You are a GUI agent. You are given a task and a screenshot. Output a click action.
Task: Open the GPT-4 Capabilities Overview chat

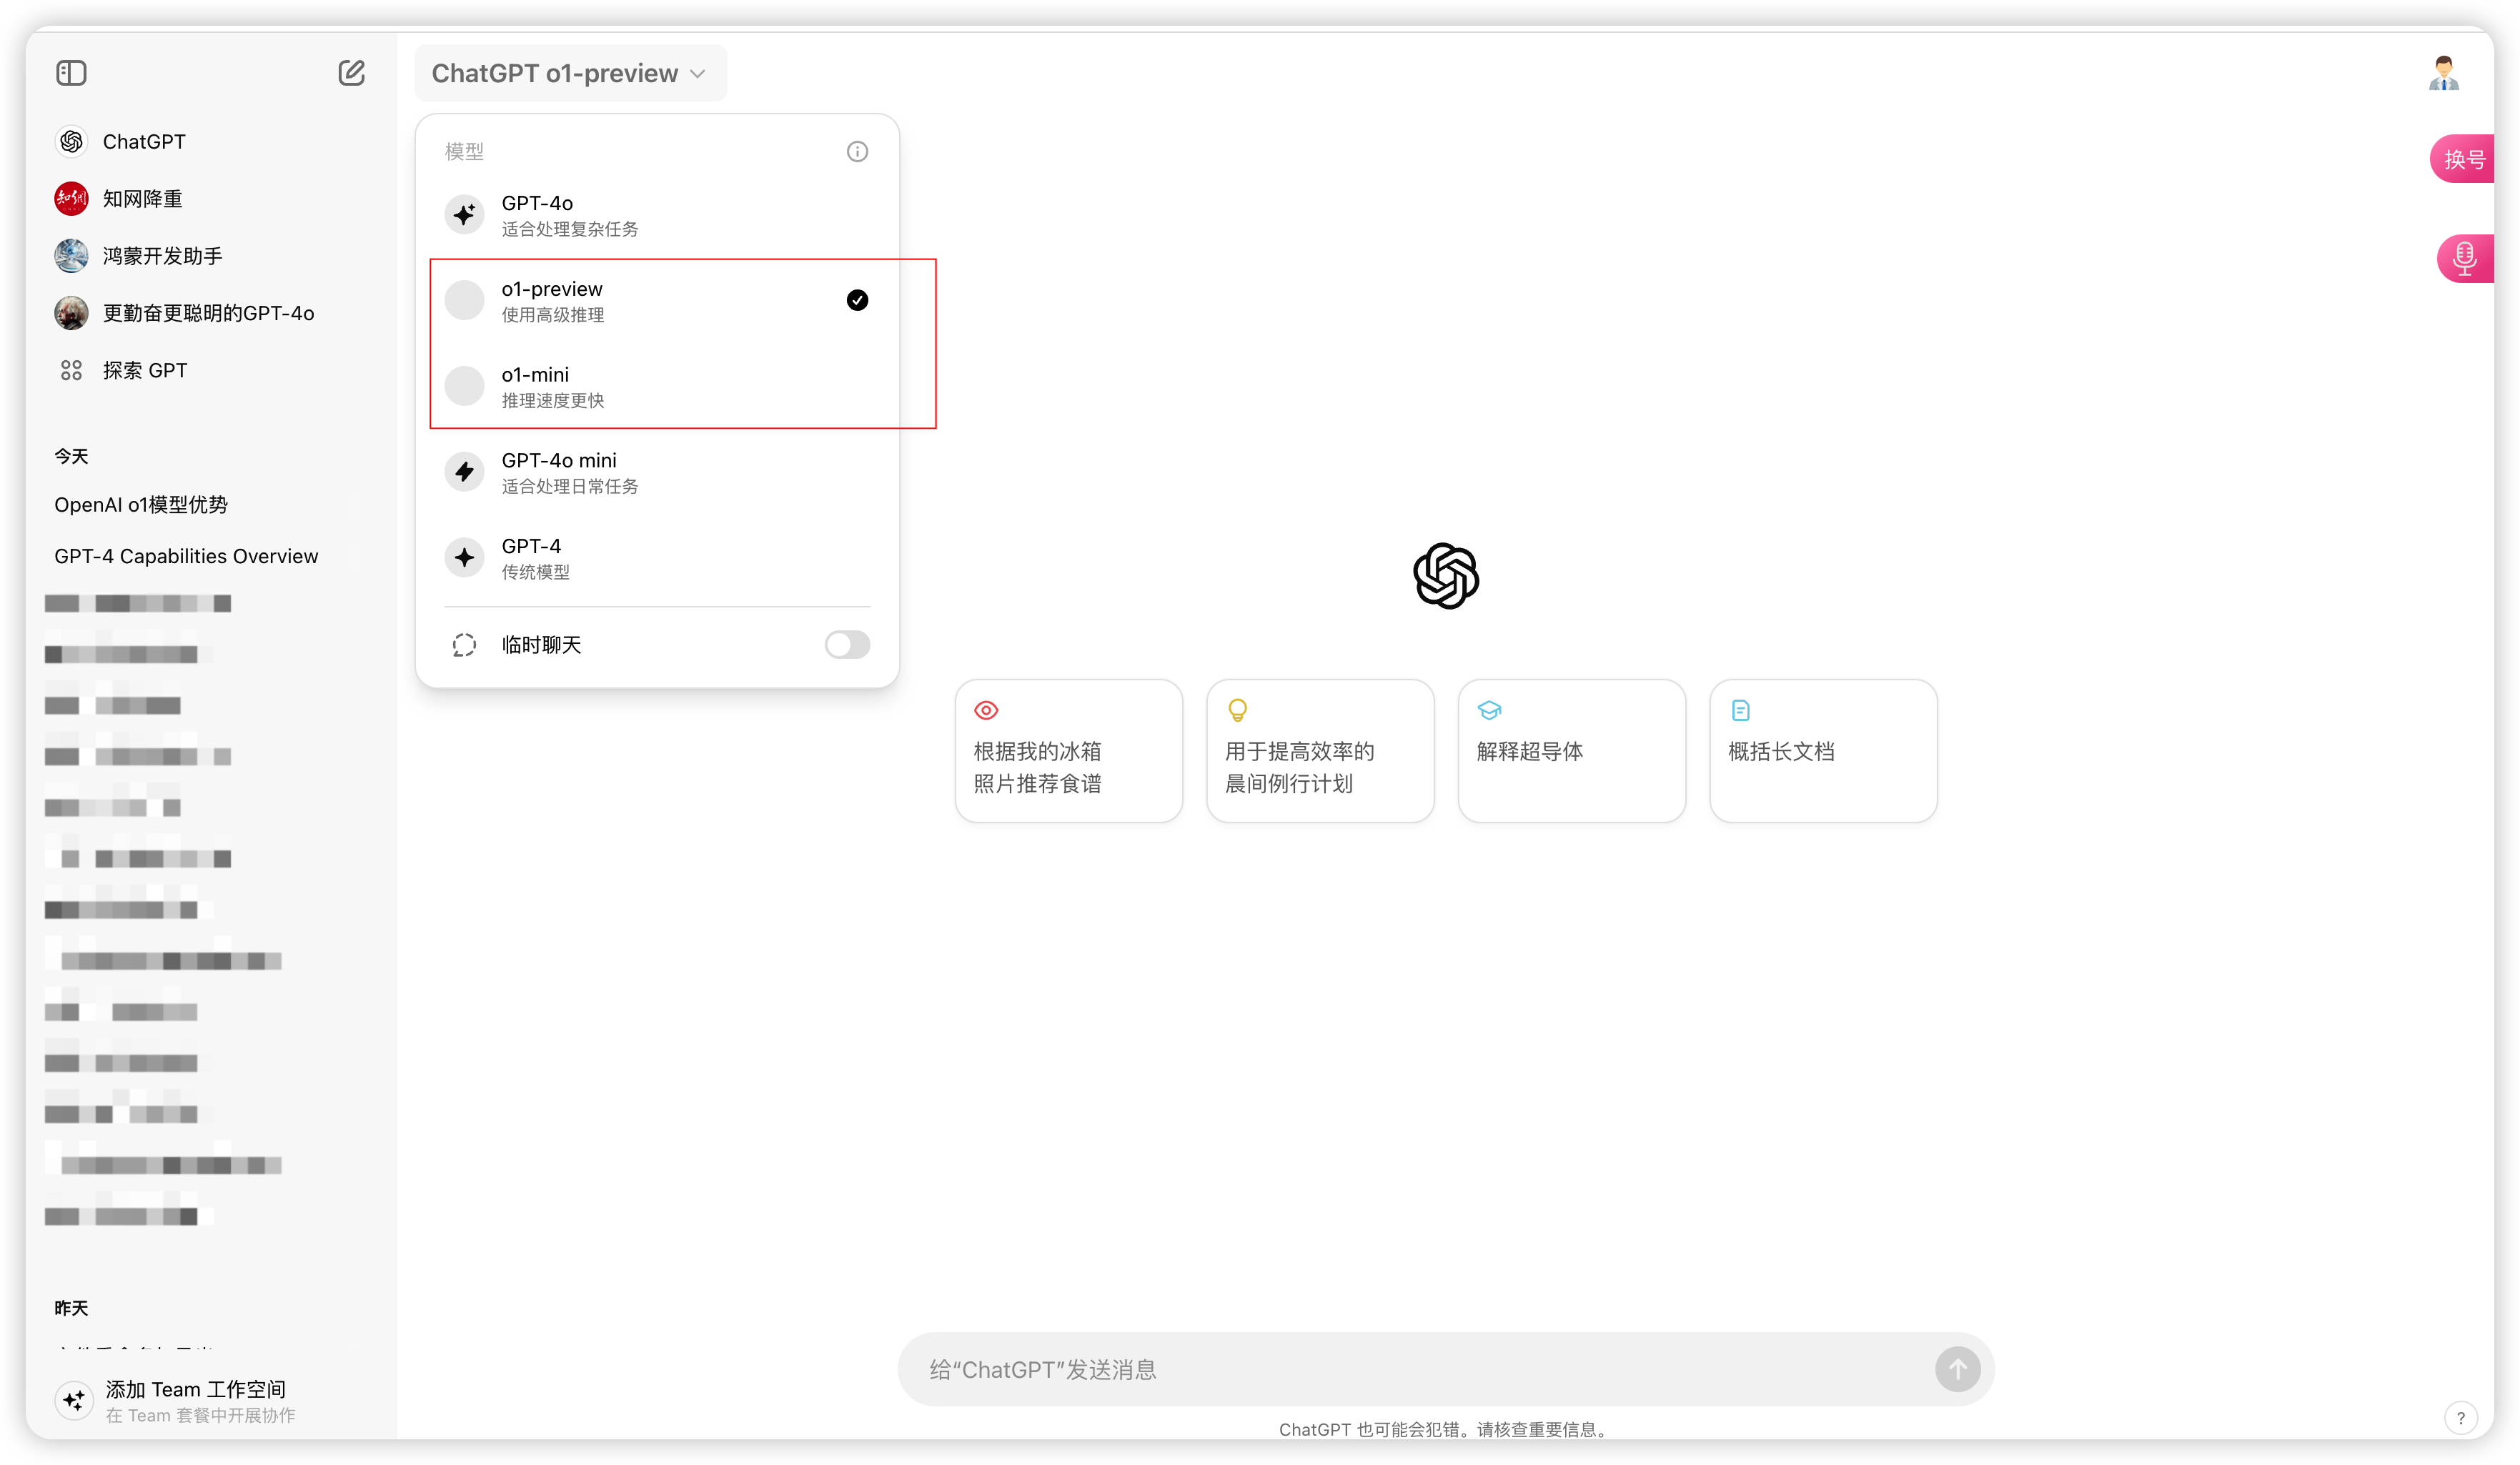186,556
